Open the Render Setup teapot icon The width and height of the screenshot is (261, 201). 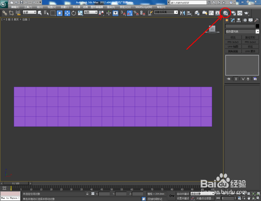[233, 13]
